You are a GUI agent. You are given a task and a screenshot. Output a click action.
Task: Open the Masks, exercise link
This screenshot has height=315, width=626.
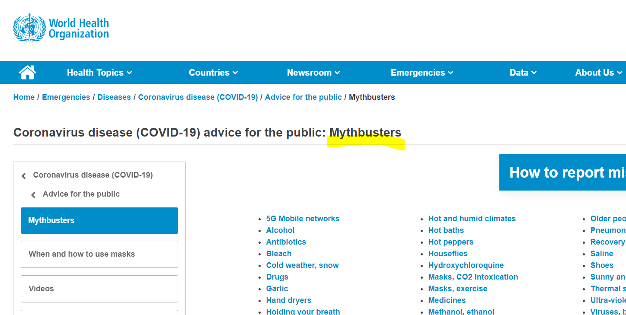tap(458, 289)
